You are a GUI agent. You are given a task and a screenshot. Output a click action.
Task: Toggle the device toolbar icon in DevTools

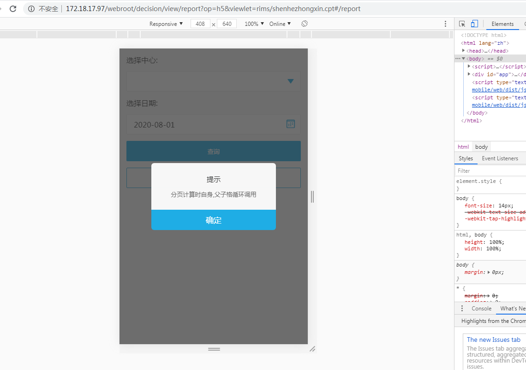tap(474, 24)
